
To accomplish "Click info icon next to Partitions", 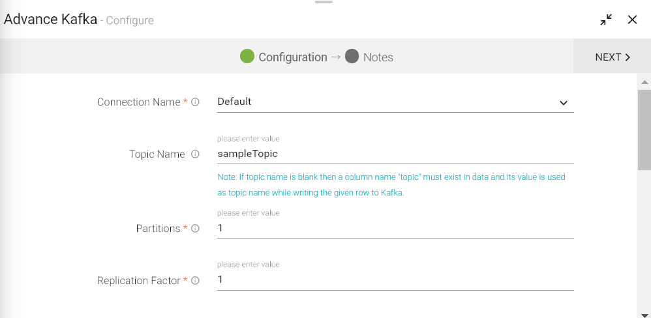I will tap(195, 229).
